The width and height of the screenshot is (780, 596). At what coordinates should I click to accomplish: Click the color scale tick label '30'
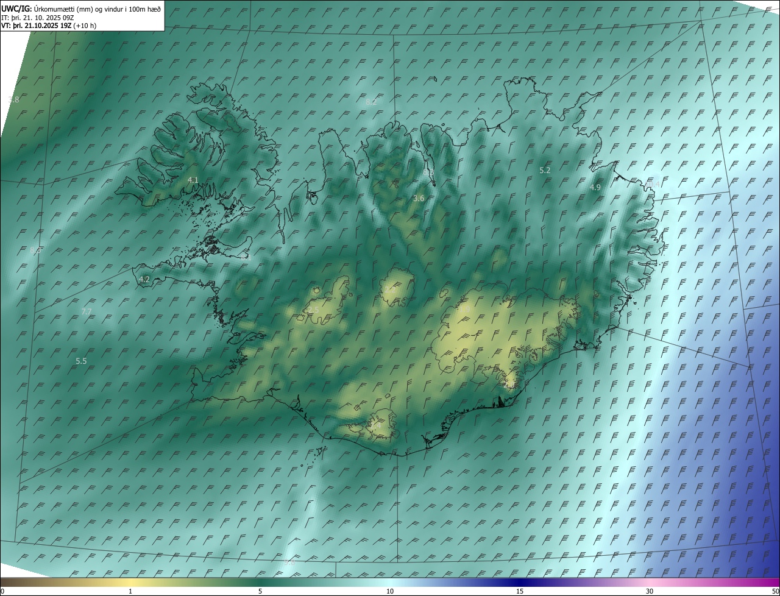tap(650, 591)
